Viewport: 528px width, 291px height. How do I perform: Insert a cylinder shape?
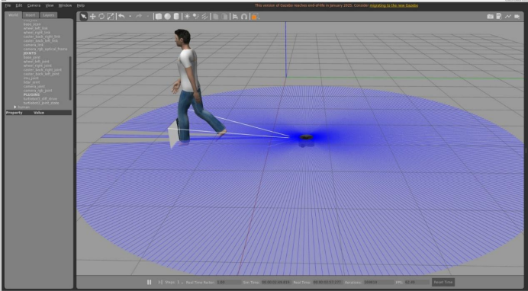tap(176, 17)
